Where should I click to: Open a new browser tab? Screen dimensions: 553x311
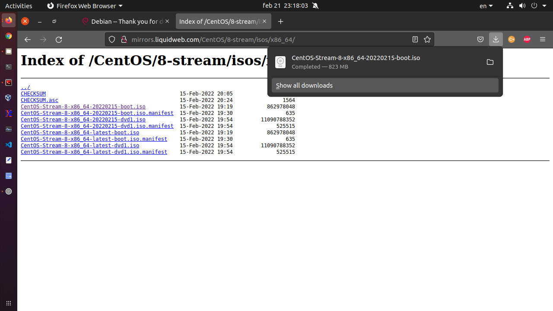(x=281, y=21)
